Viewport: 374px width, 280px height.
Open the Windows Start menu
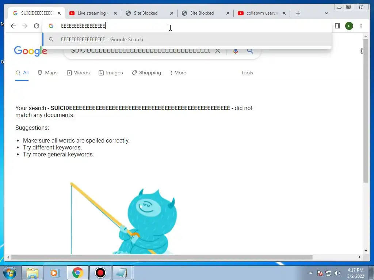(x=9, y=273)
